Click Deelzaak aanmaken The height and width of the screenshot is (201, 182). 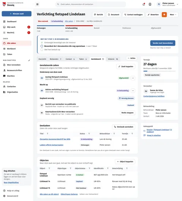pyautogui.click(x=124, y=127)
